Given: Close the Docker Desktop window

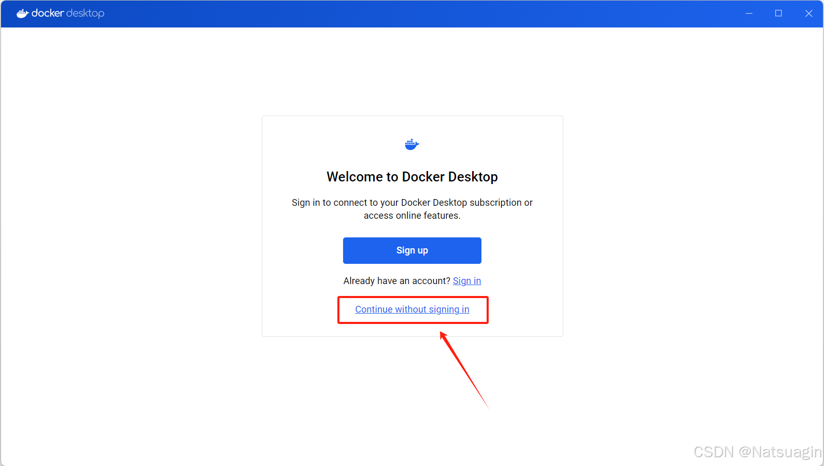Looking at the screenshot, I should (808, 13).
